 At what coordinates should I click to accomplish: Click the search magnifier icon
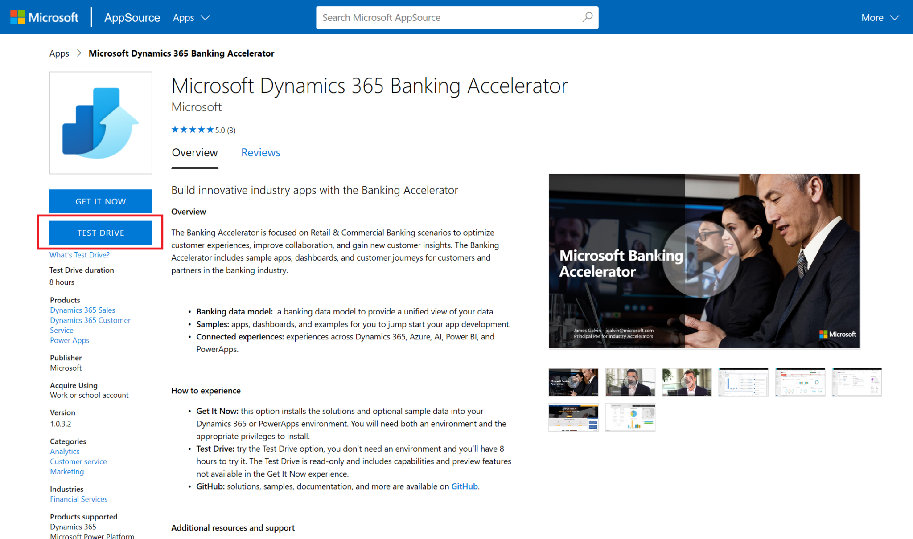588,17
